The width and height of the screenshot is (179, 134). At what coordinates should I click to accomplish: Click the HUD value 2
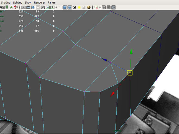[54, 12]
